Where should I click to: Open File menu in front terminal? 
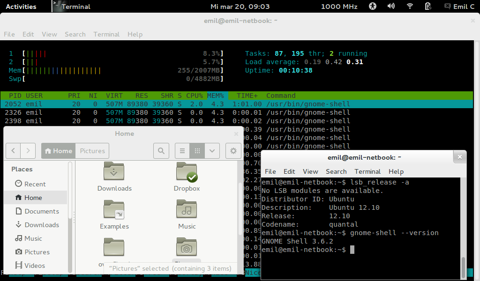[x=270, y=171]
